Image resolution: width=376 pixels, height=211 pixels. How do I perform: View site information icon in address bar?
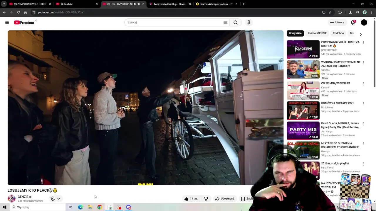click(x=34, y=12)
